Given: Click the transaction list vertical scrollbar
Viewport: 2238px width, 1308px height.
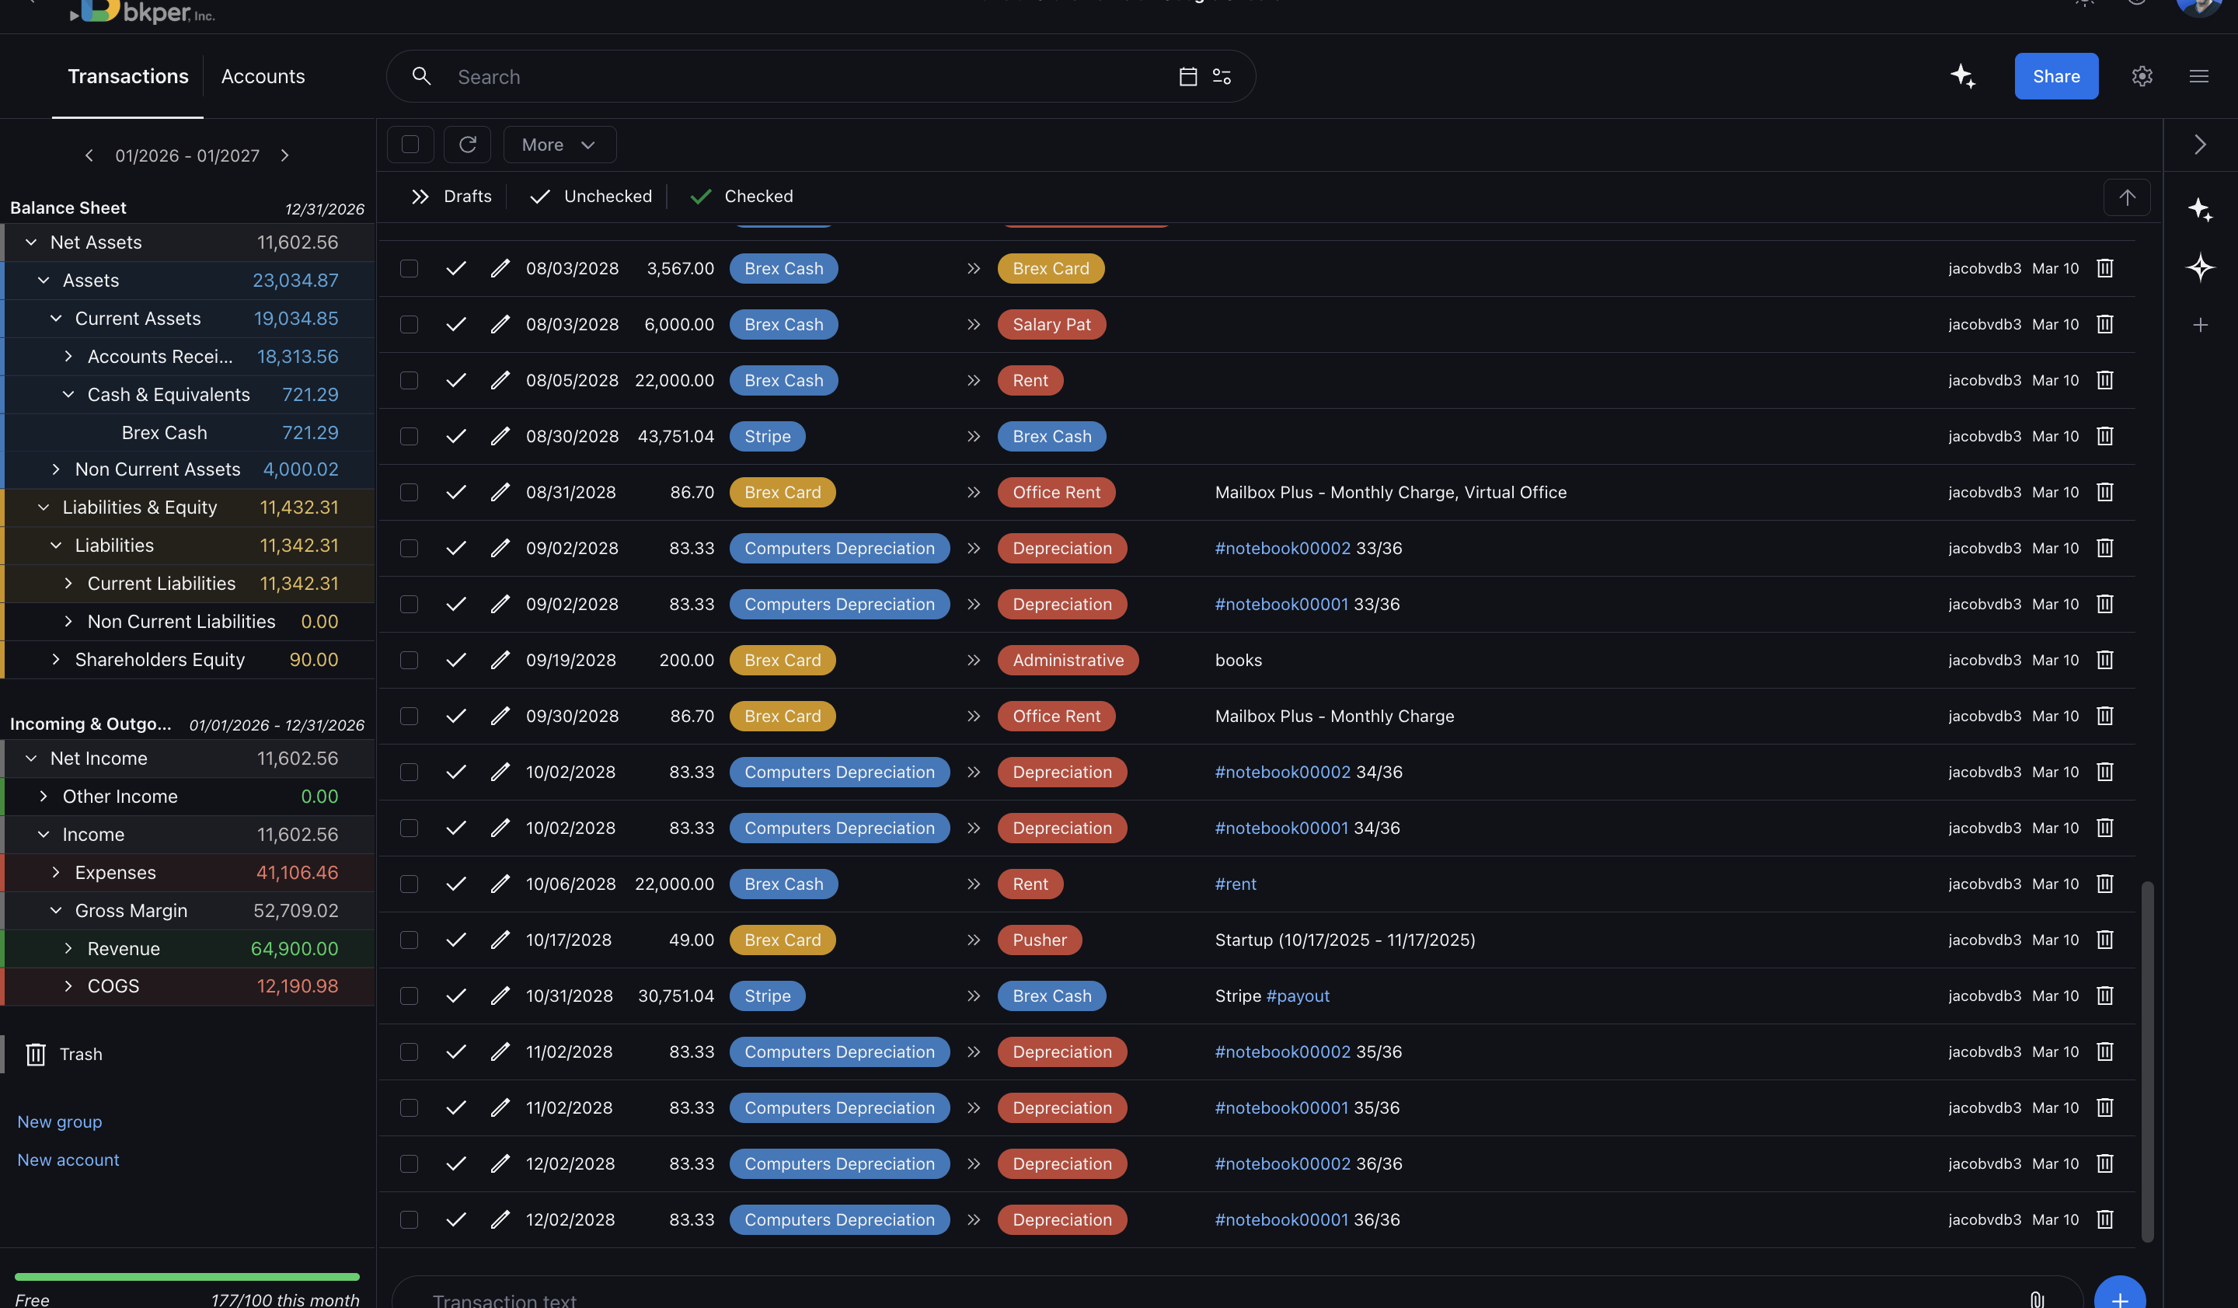Looking at the screenshot, I should pyautogui.click(x=2146, y=1061).
